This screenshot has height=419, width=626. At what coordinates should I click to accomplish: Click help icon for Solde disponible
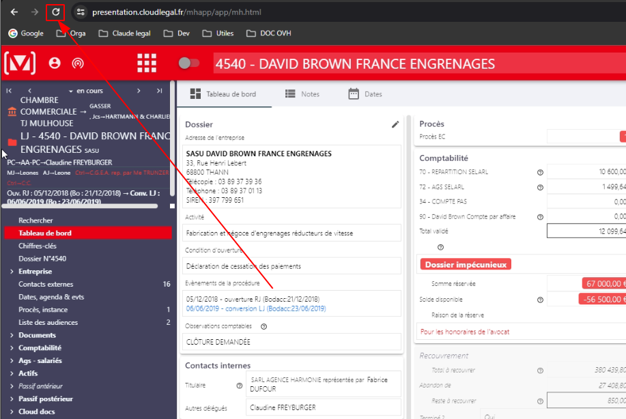(x=540, y=300)
